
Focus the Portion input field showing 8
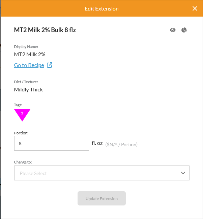tap(52, 143)
